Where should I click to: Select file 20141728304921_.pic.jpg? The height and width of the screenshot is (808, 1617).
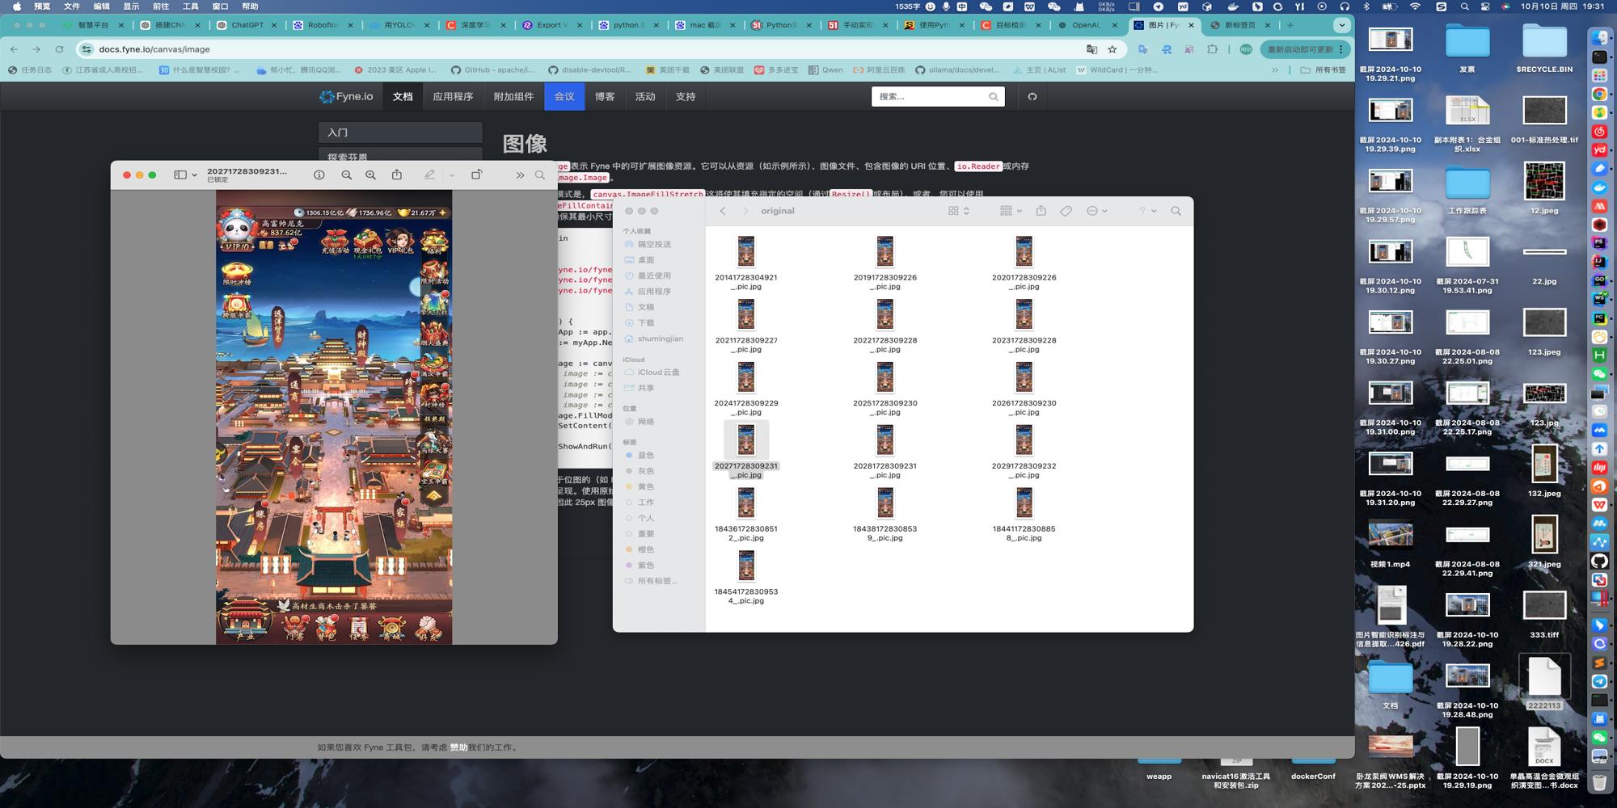(745, 263)
